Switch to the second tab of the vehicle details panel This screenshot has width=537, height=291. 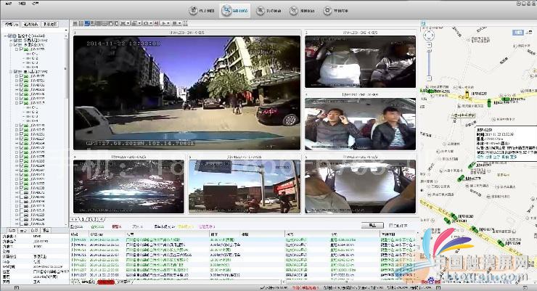(23, 230)
